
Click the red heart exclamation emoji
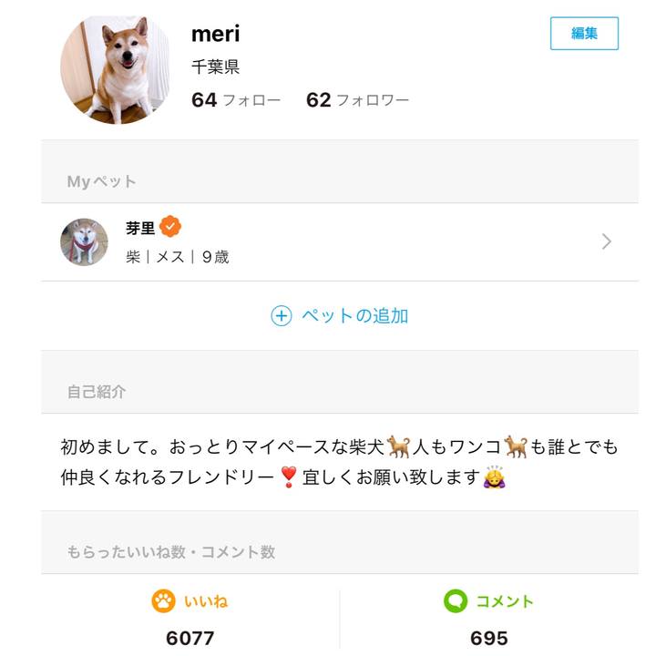coord(289,477)
